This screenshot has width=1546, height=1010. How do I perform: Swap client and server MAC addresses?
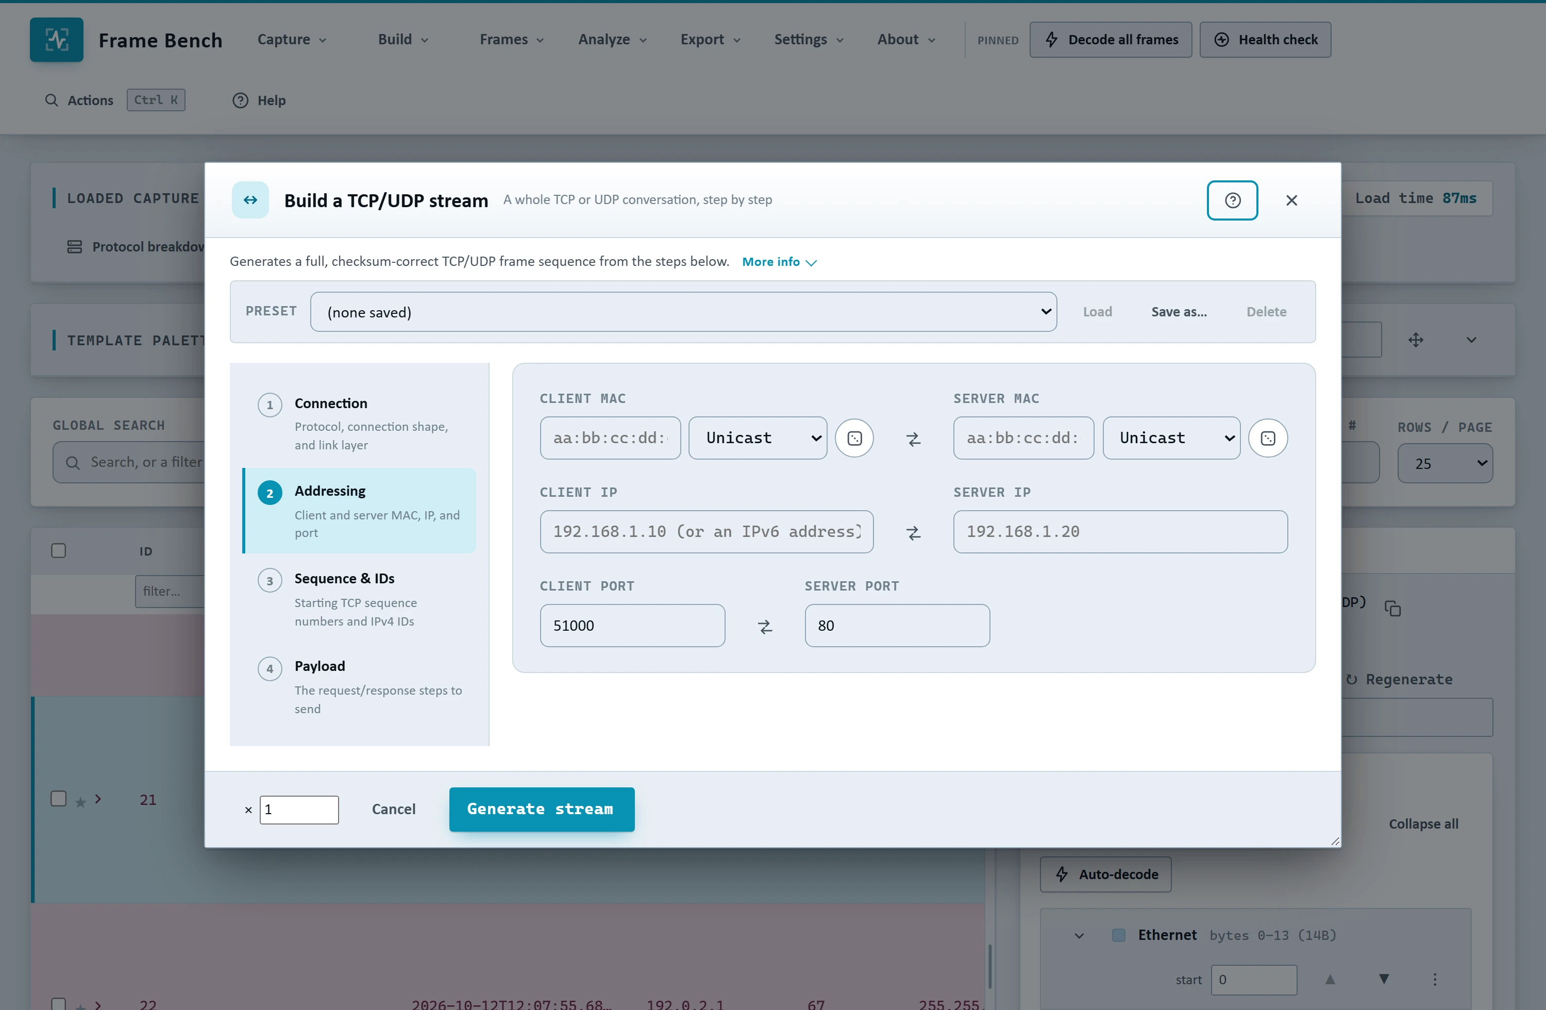tap(913, 439)
